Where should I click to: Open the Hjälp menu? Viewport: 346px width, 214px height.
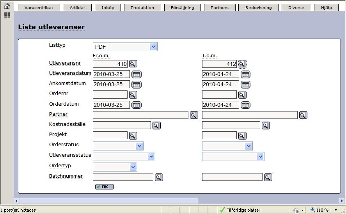[326, 7]
